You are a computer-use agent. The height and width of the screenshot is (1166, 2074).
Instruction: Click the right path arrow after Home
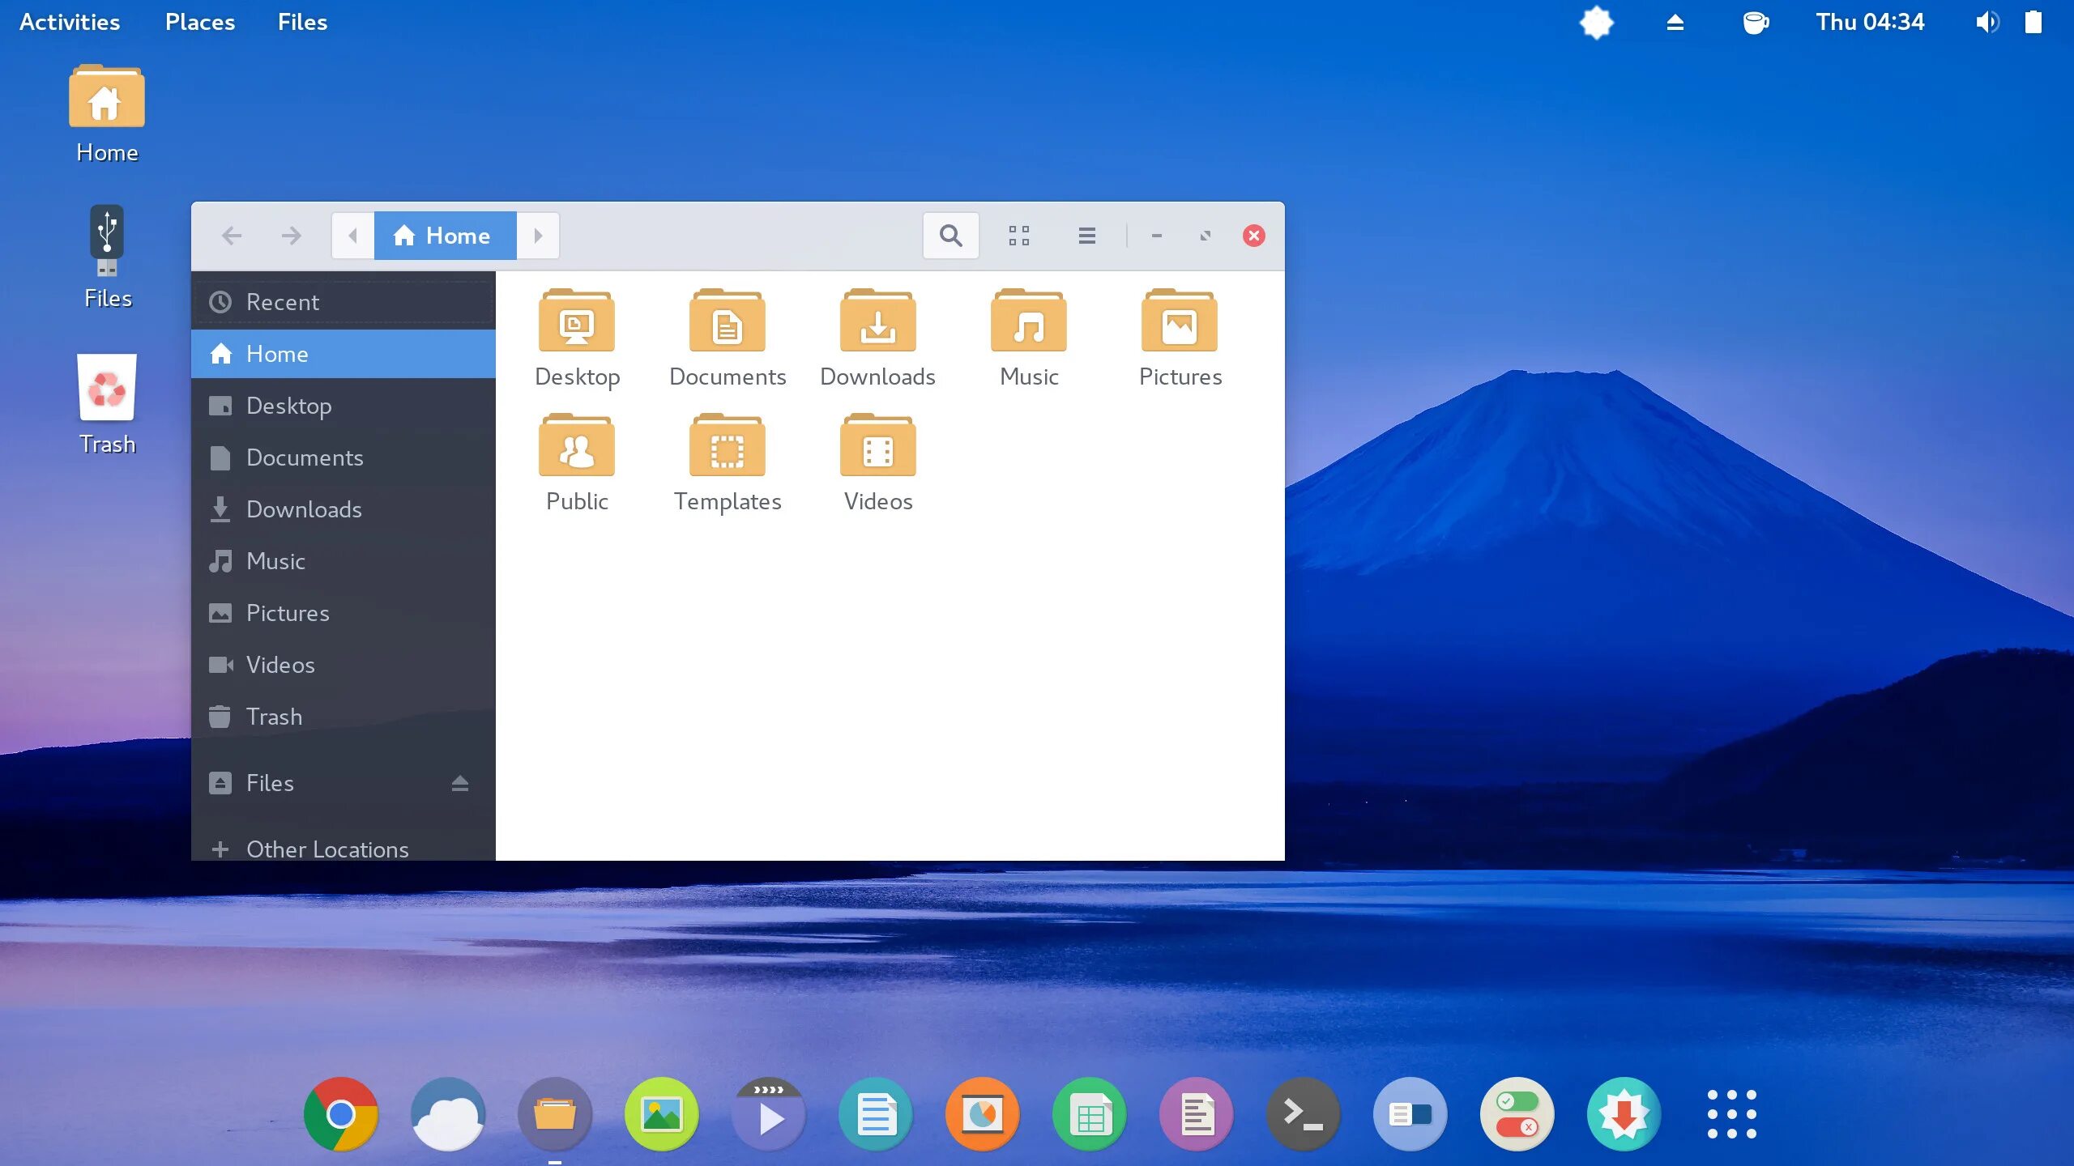[538, 236]
